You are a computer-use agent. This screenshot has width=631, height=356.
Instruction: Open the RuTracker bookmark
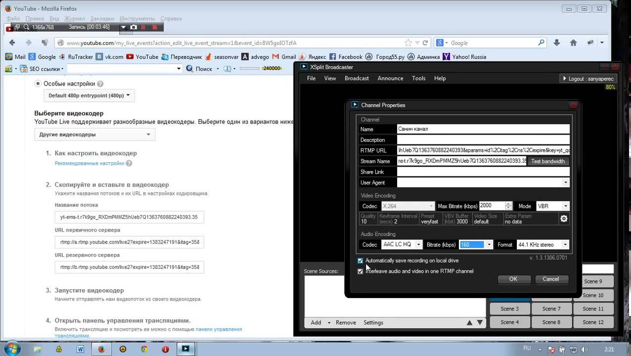tap(76, 57)
